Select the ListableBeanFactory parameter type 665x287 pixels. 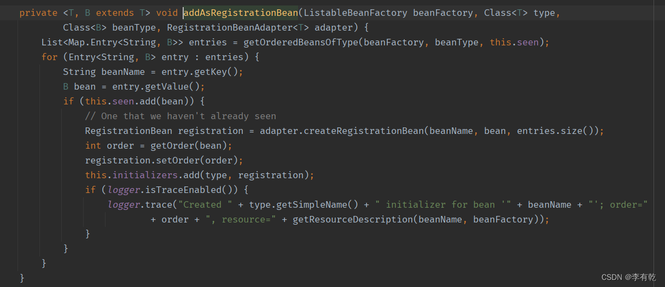(x=355, y=13)
